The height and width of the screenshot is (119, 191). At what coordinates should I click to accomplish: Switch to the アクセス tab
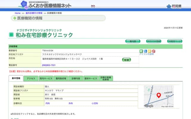[x=31, y=79]
